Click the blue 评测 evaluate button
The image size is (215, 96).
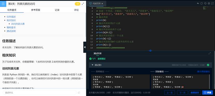click(x=207, y=93)
